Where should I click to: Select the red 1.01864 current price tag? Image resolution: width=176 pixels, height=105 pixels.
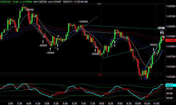point(171,40)
